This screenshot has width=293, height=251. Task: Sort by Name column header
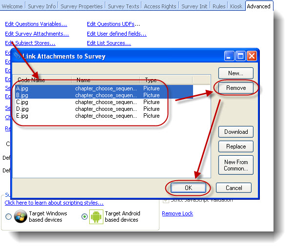click(x=106, y=80)
